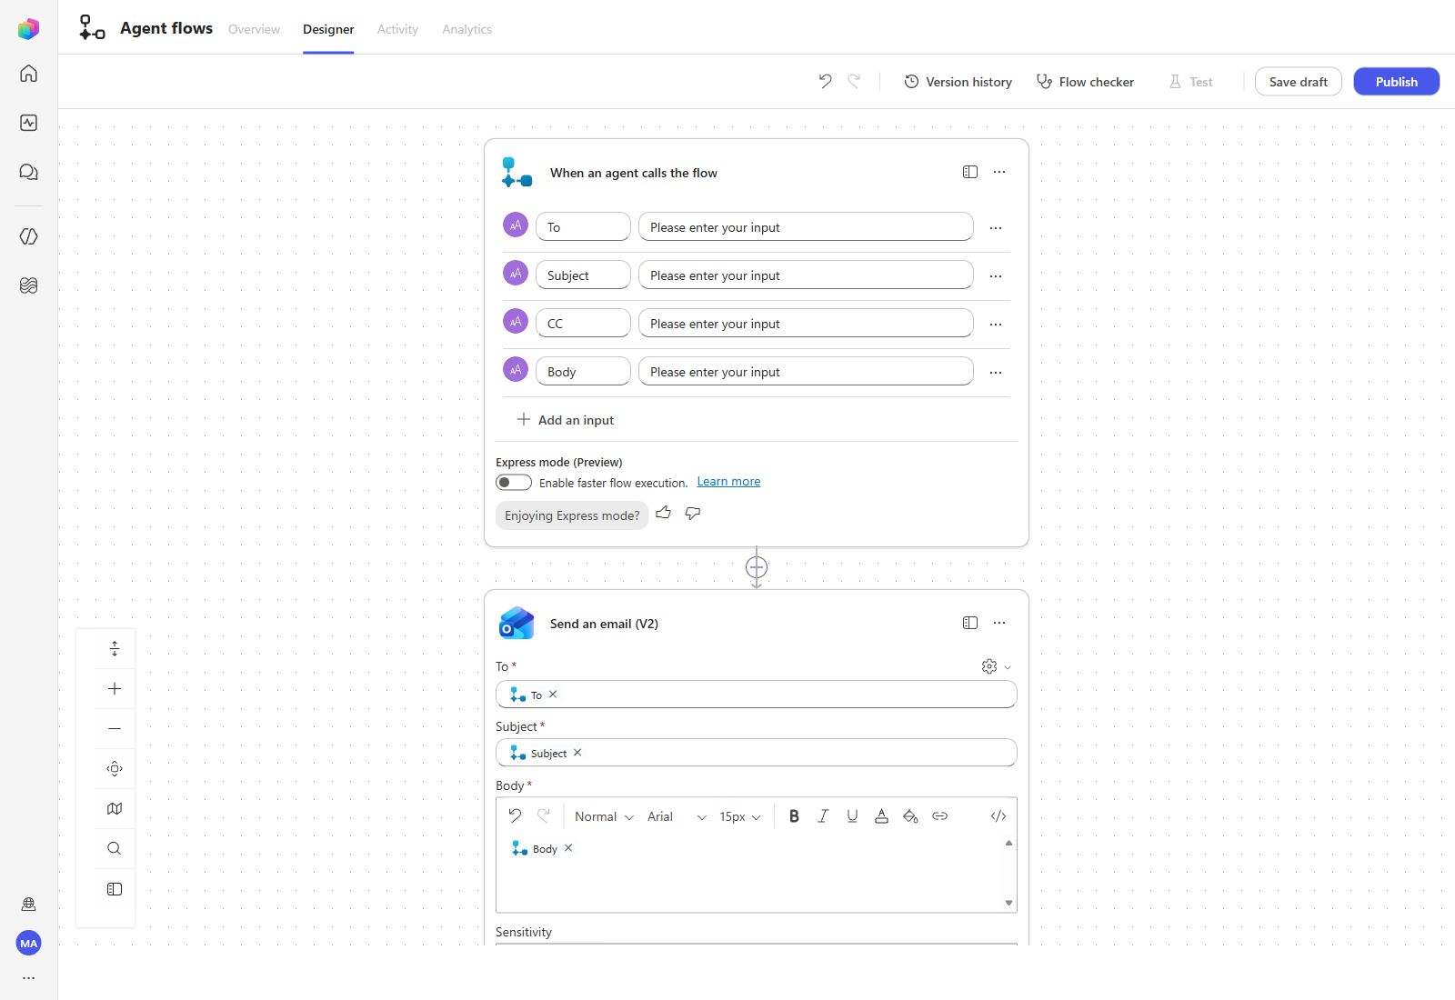Expand the Arial font dropdown

click(x=677, y=816)
